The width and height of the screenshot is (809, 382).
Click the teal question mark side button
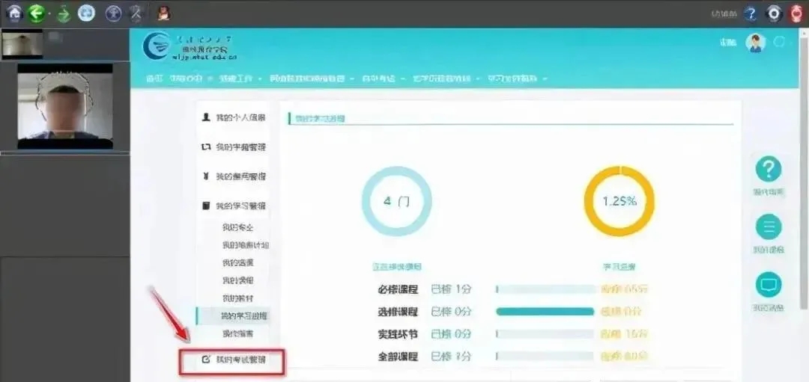point(768,170)
